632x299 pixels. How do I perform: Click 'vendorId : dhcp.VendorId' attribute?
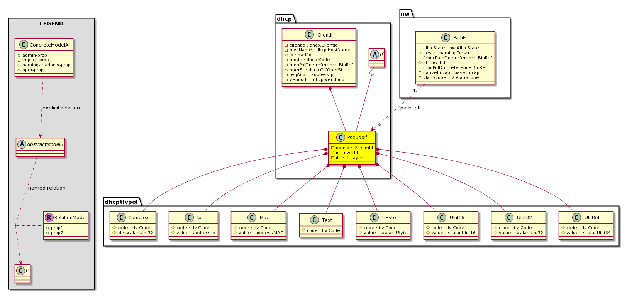(x=317, y=80)
